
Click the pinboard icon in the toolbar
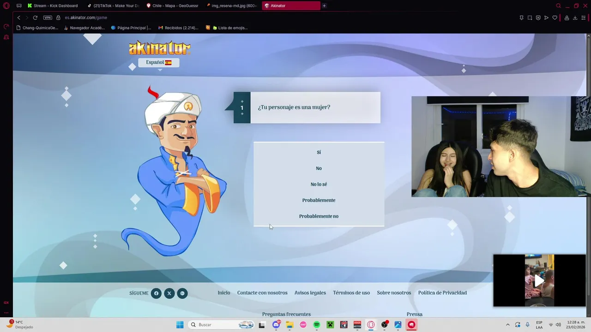(x=521, y=18)
